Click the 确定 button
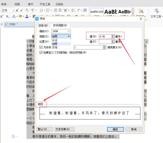This screenshot has width=163, height=143. click(115, 129)
